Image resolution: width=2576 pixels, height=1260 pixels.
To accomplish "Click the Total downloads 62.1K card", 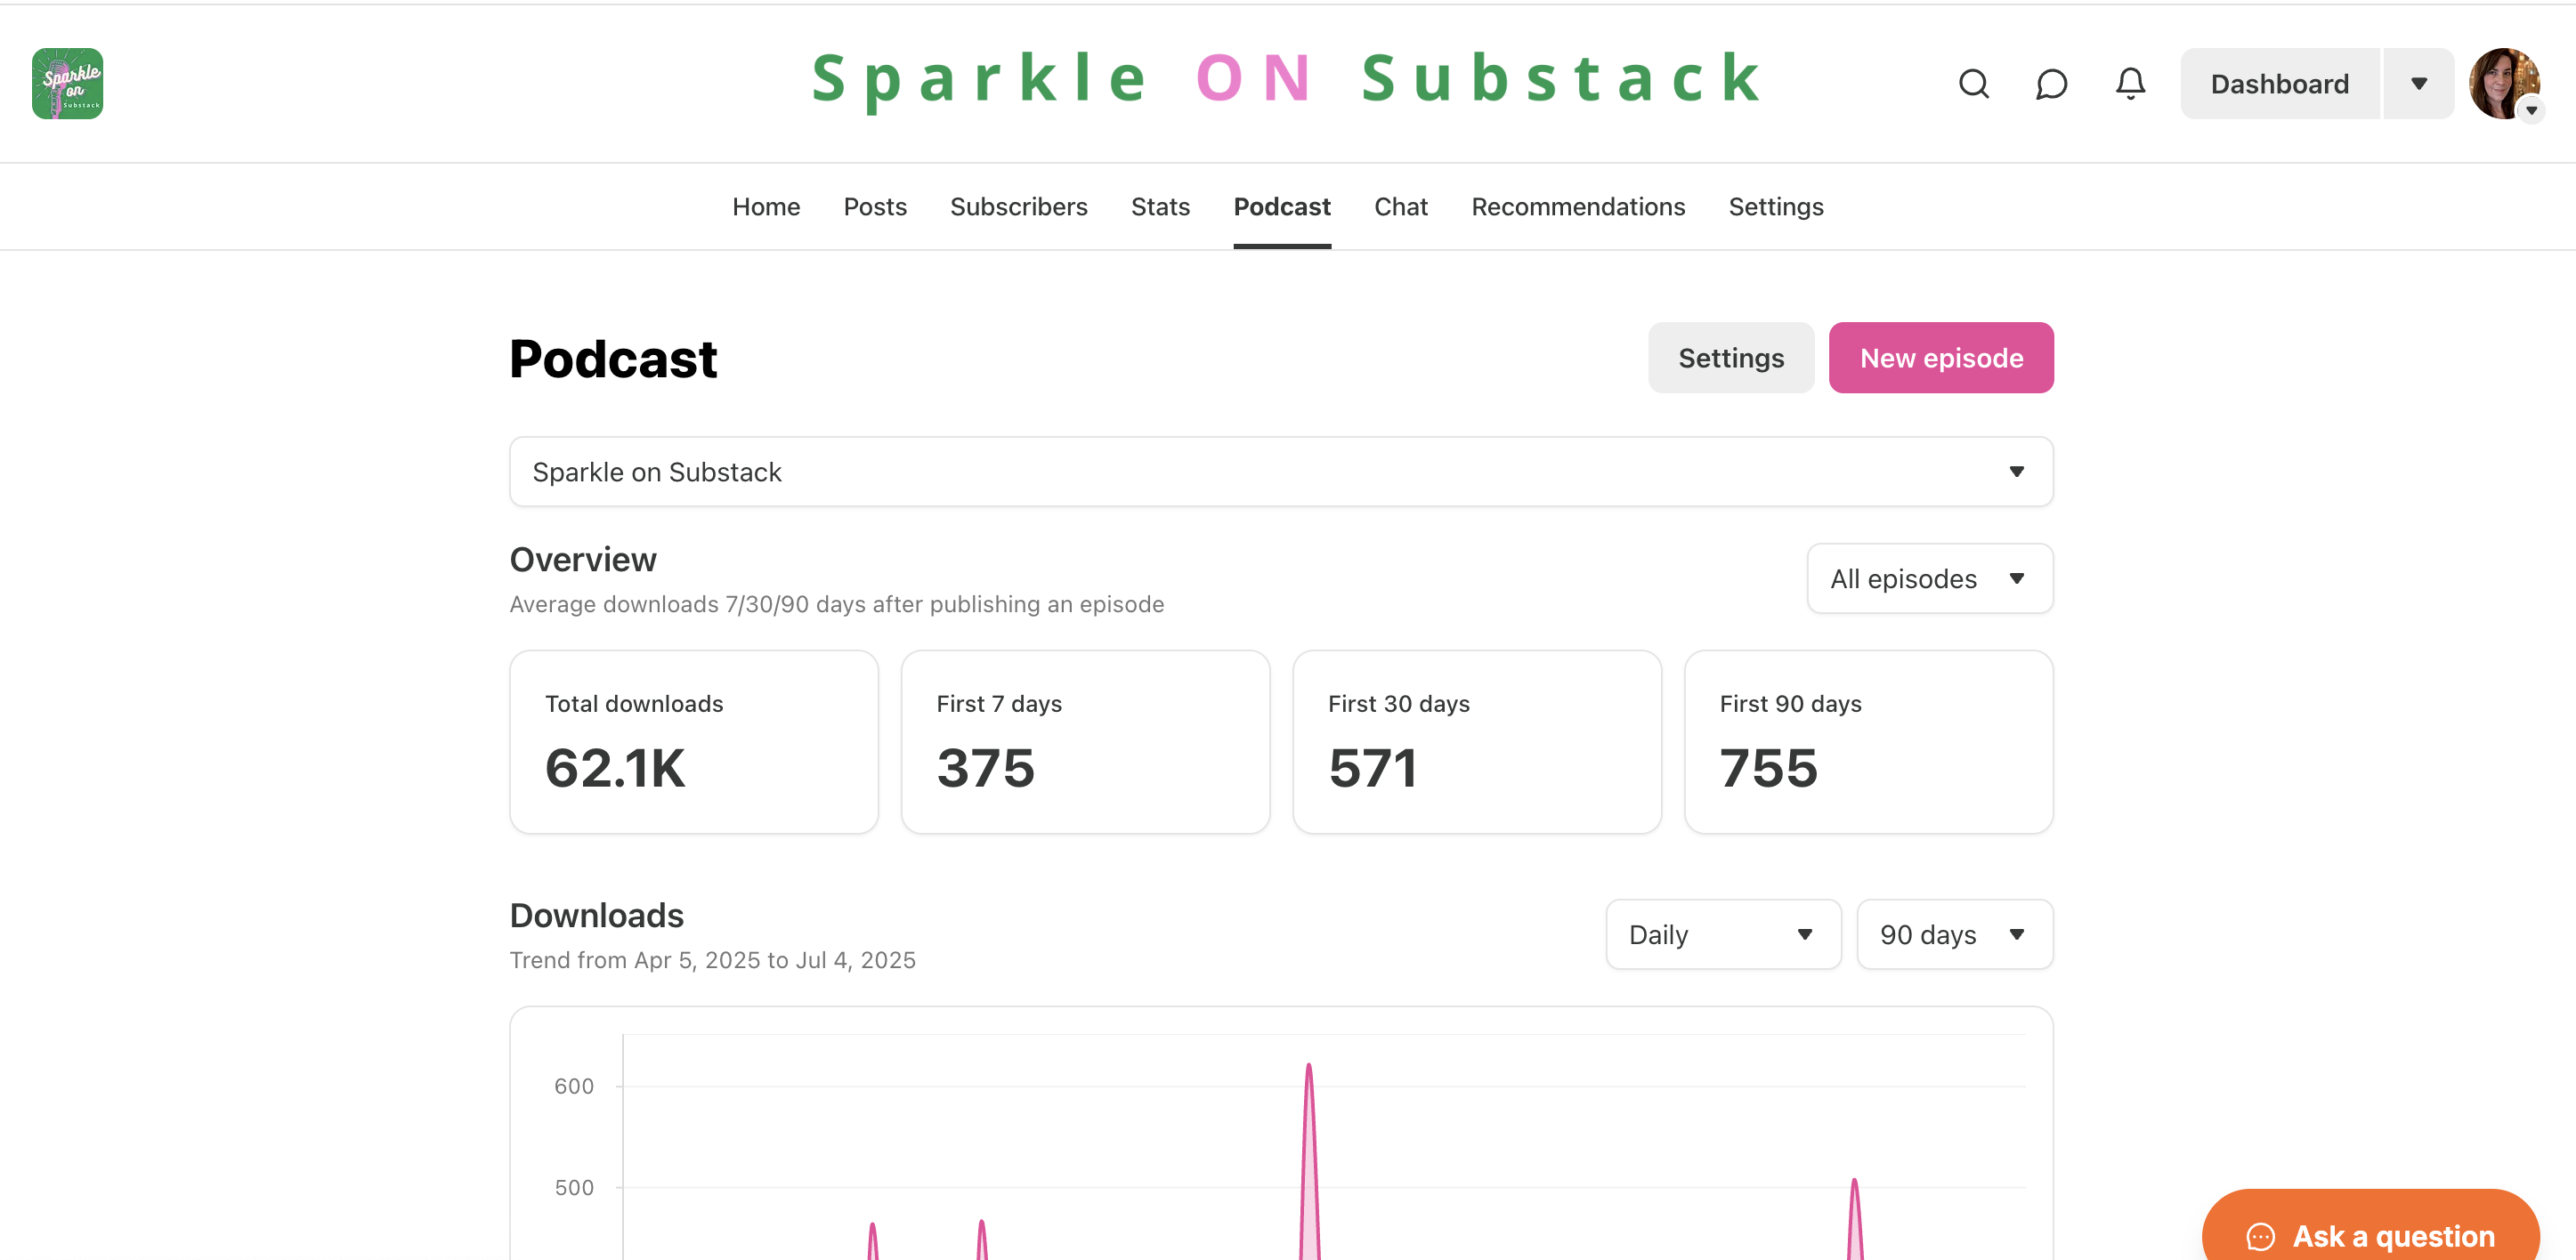I will coord(693,742).
